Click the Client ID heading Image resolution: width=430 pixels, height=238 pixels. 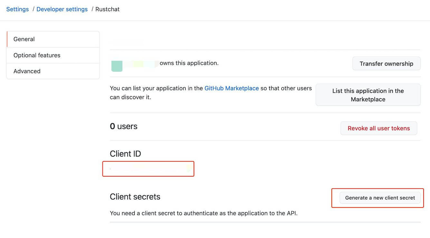pos(125,154)
